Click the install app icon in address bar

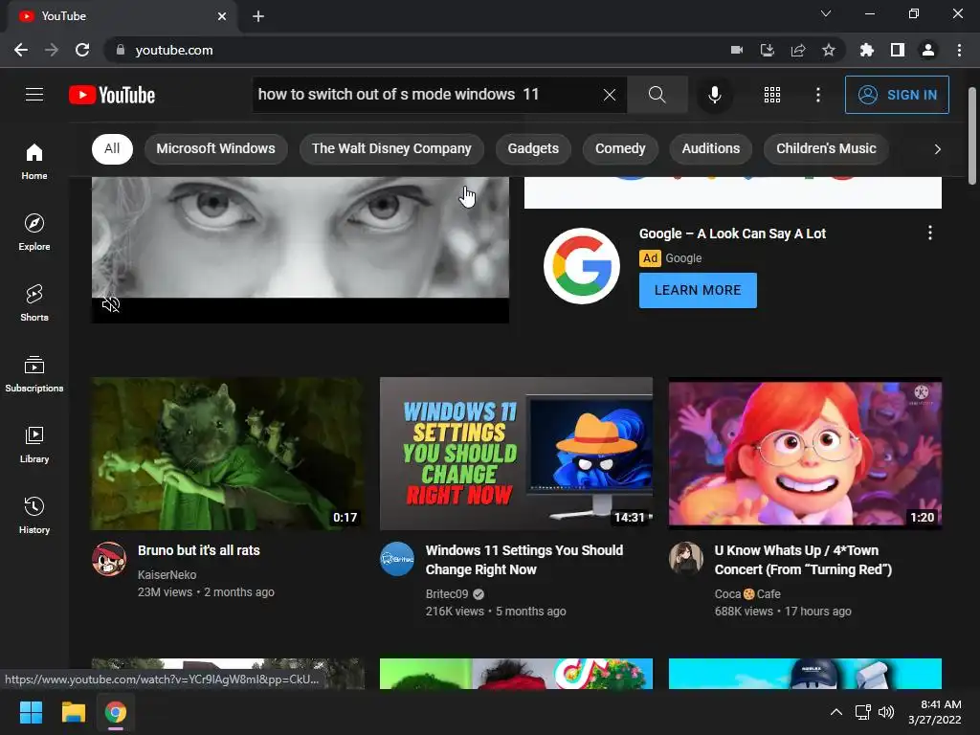pos(768,50)
